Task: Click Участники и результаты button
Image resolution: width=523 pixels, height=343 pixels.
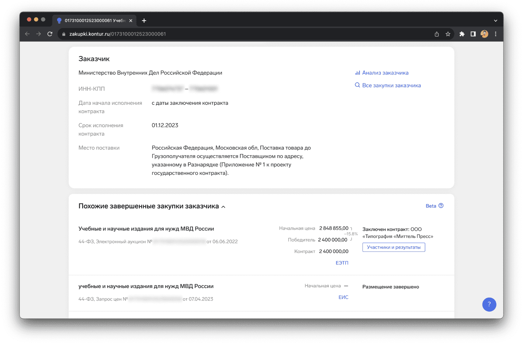Action: (x=394, y=247)
